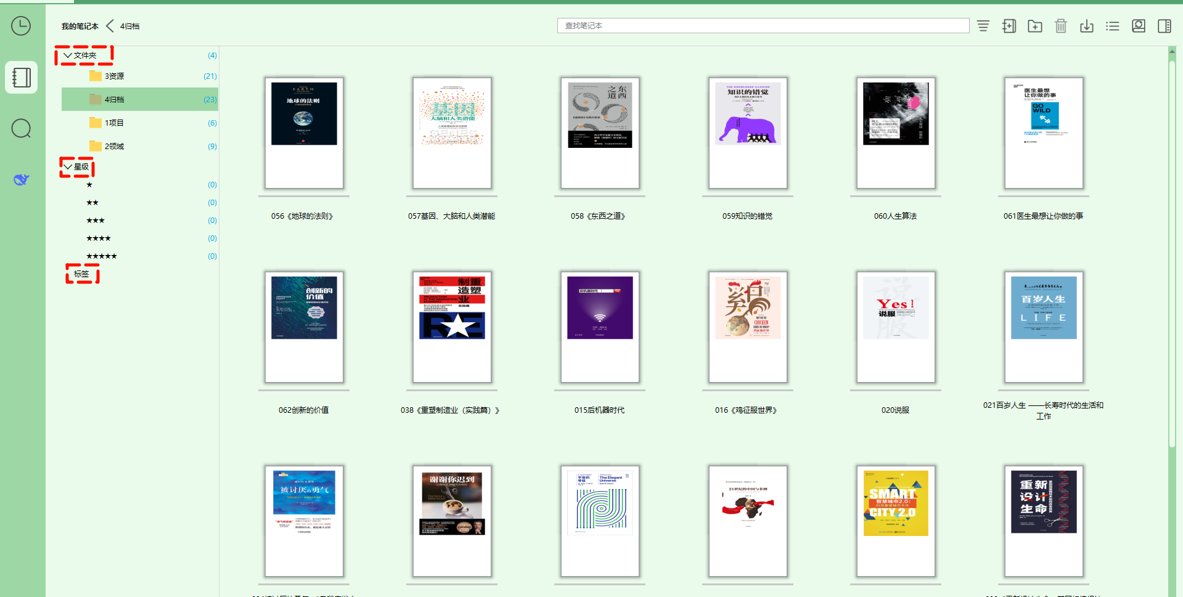Click the title 061医生最想让你做的事
1183x597 pixels.
[x=1043, y=216]
